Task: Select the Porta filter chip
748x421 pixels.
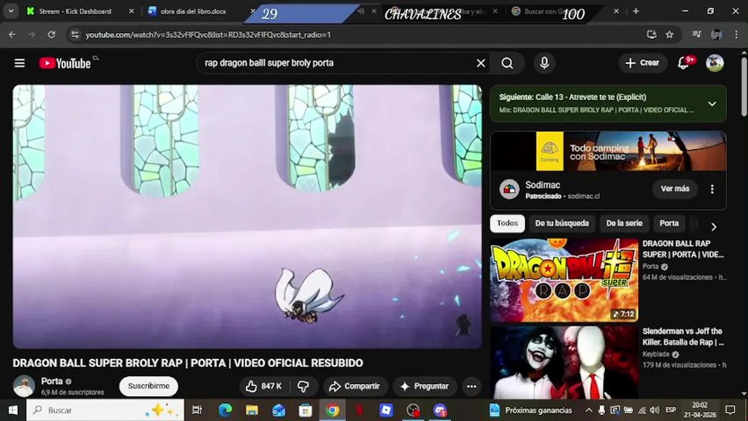Action: pos(669,223)
